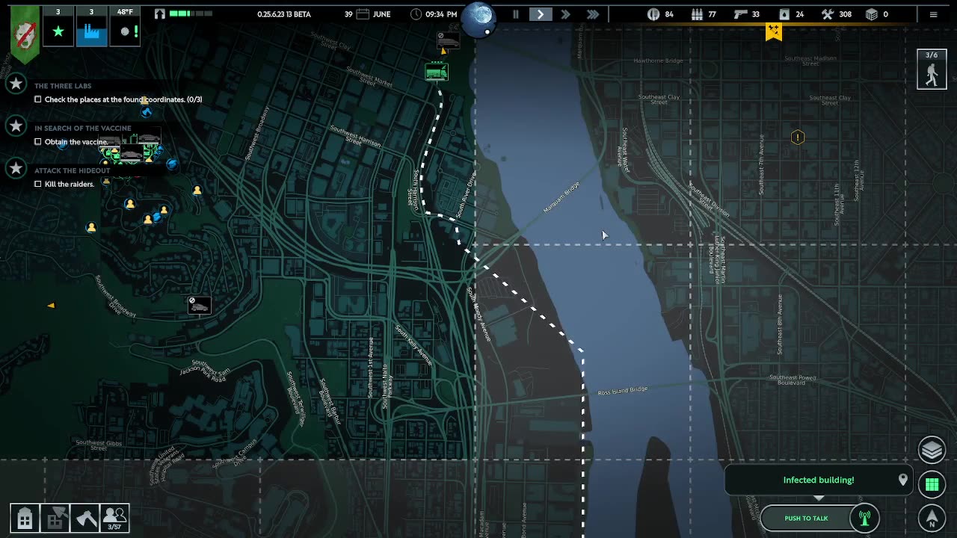Toggle the Kill the raiders checkbox

pyautogui.click(x=38, y=184)
